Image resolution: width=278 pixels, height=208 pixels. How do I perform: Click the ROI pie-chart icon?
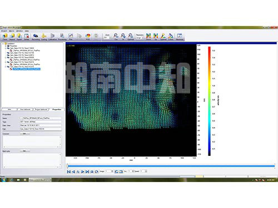tap(88, 37)
